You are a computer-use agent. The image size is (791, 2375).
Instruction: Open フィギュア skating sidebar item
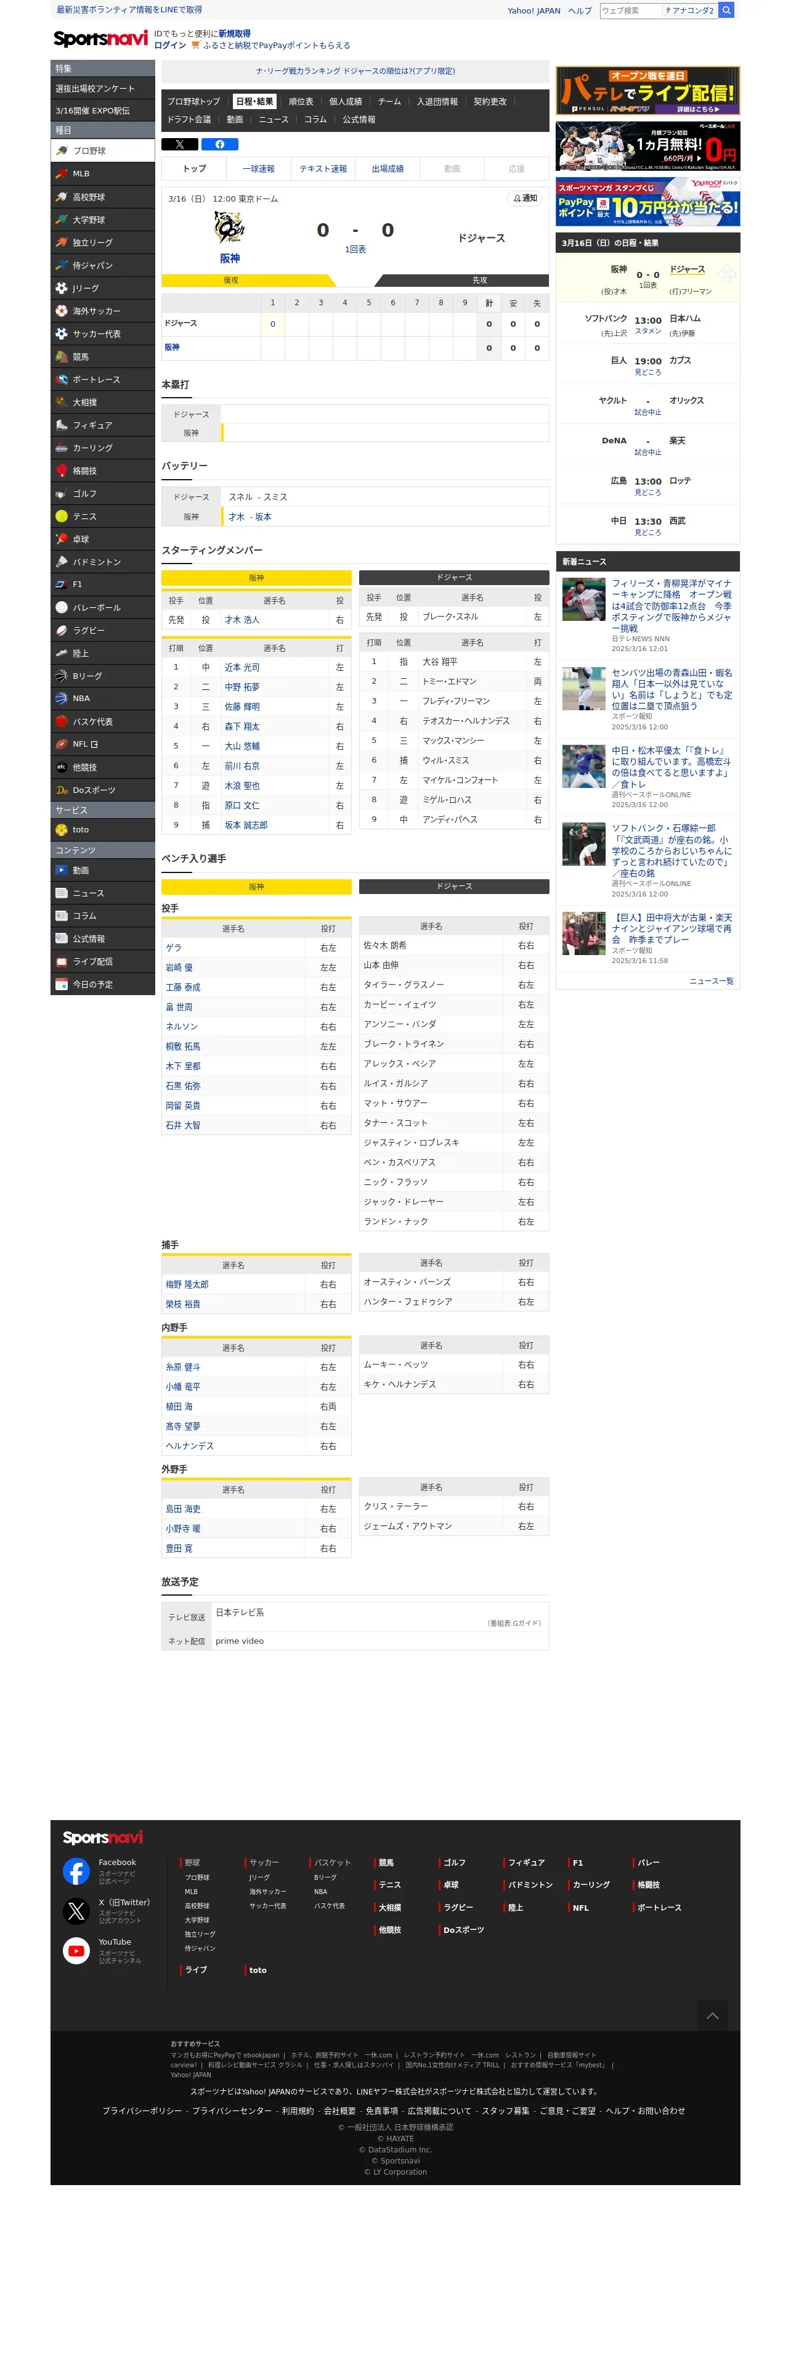[102, 425]
